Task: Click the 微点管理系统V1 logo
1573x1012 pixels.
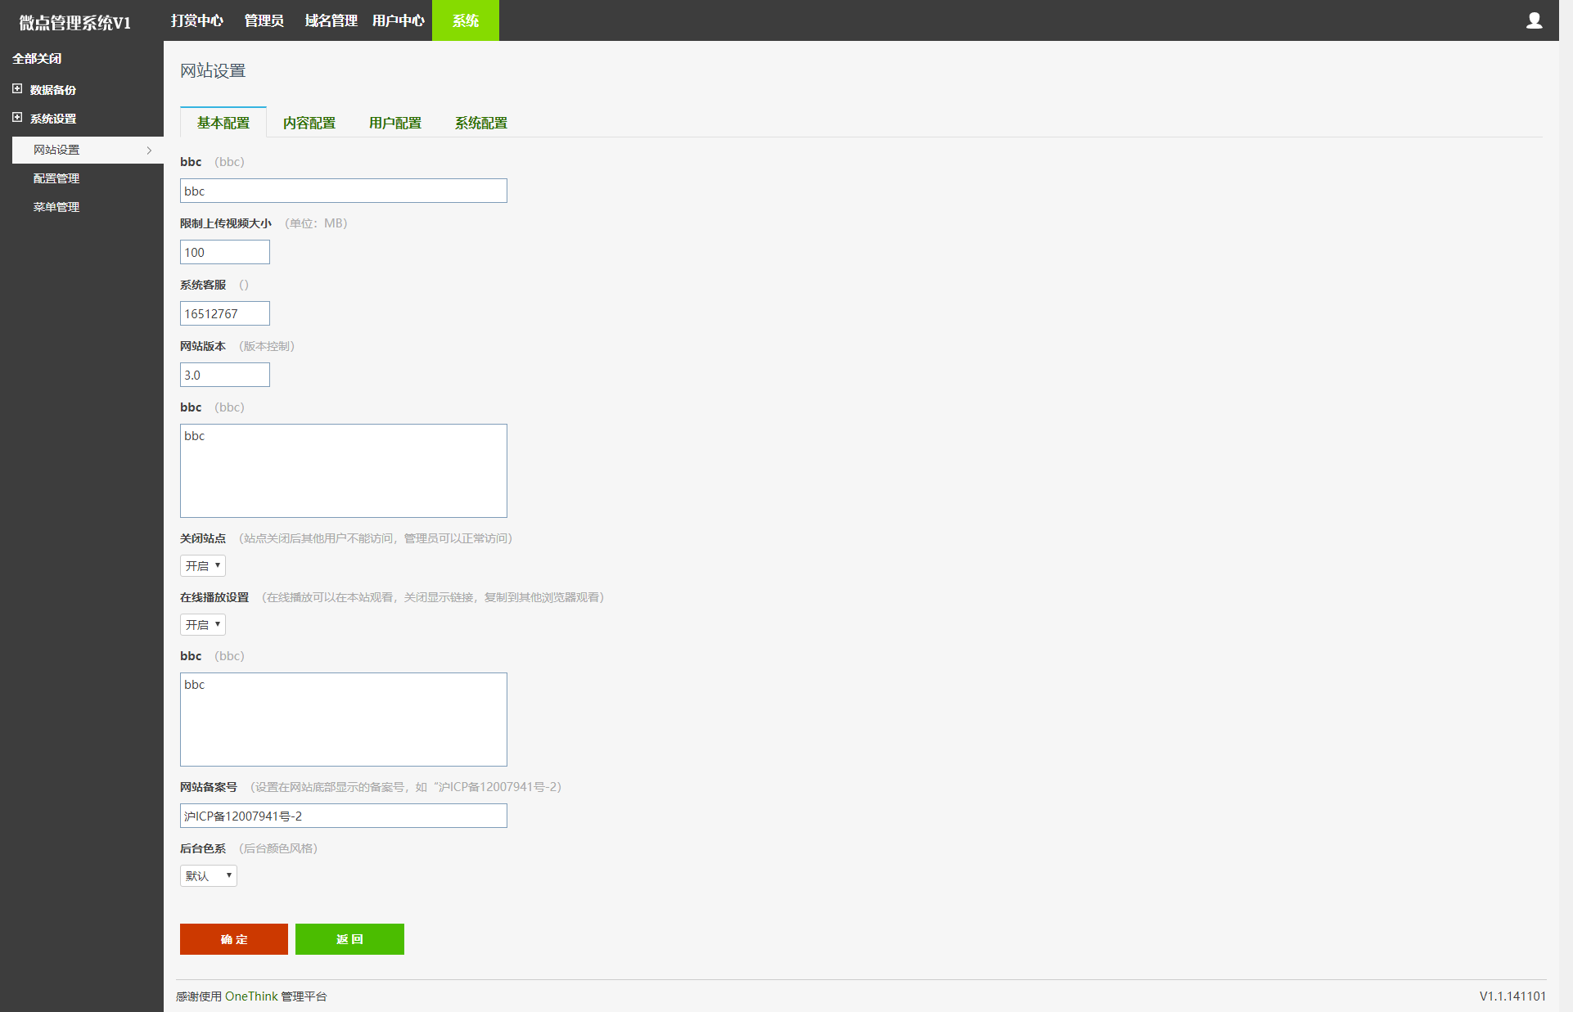Action: tap(75, 22)
